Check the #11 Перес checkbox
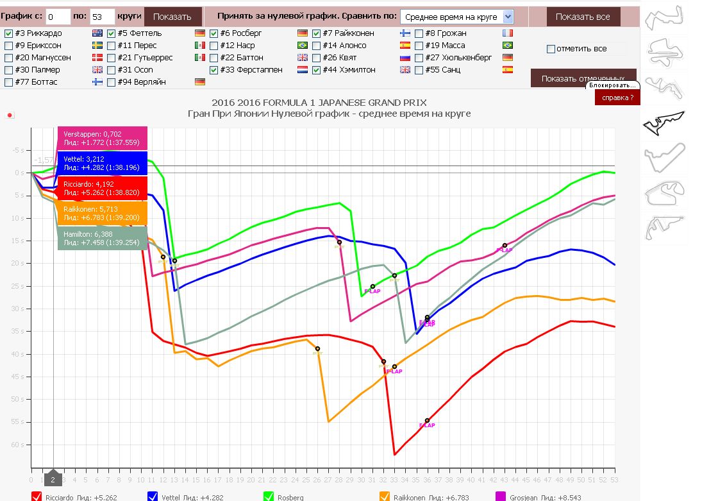 point(112,46)
